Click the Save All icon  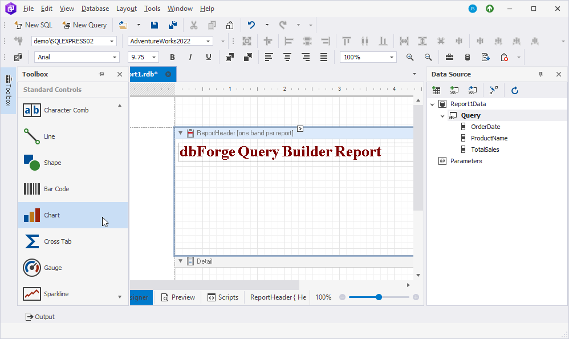[x=173, y=25]
